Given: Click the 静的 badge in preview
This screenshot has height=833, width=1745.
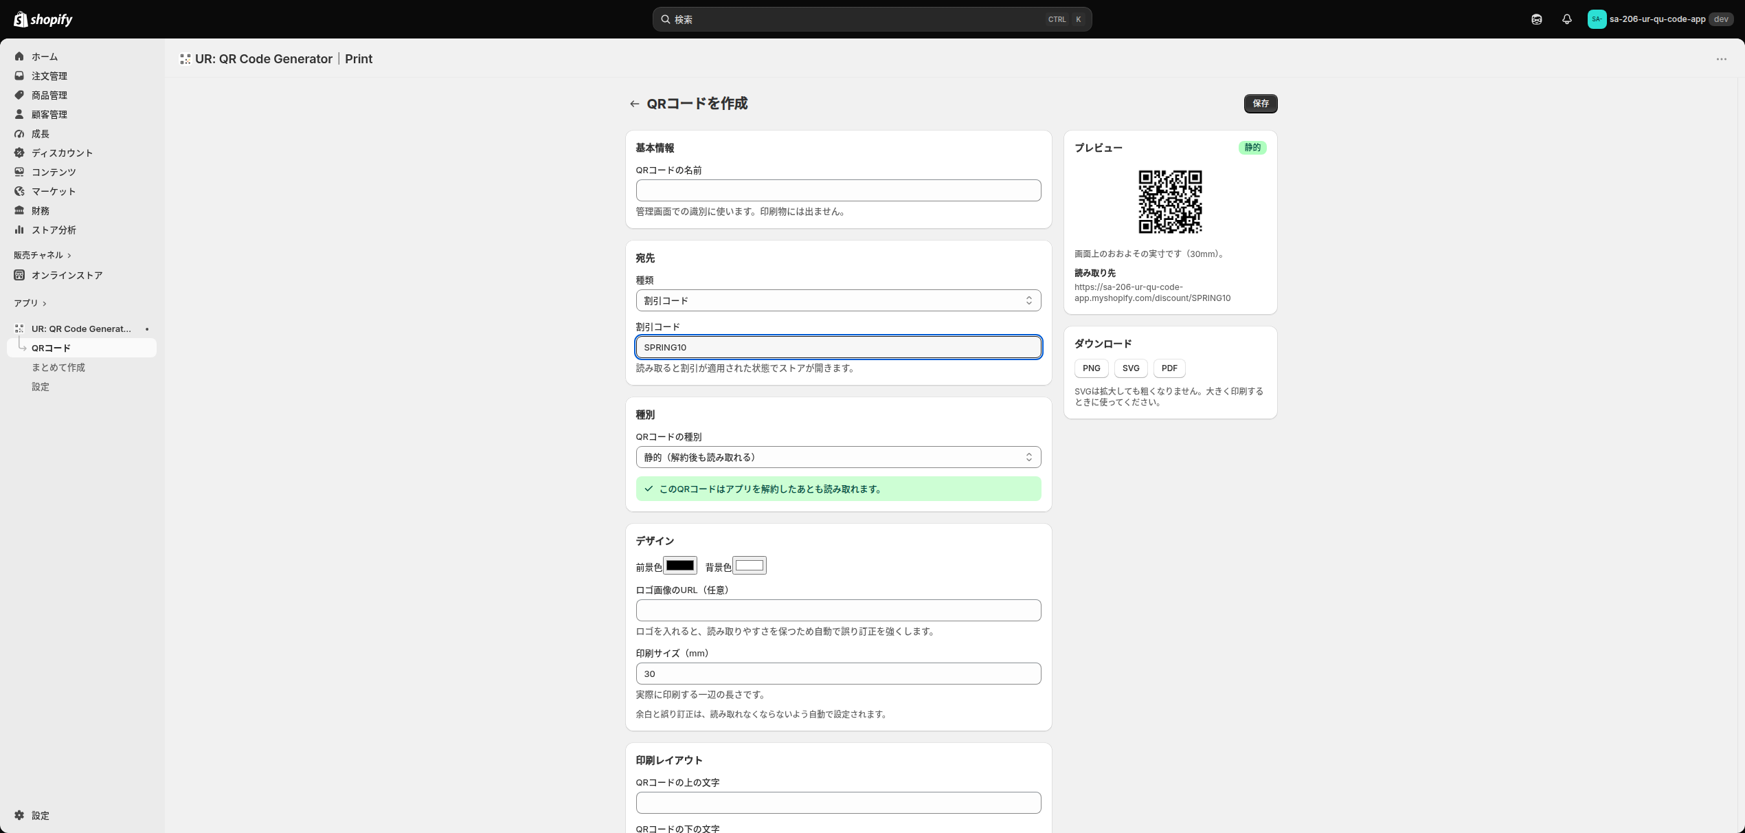Looking at the screenshot, I should point(1252,148).
